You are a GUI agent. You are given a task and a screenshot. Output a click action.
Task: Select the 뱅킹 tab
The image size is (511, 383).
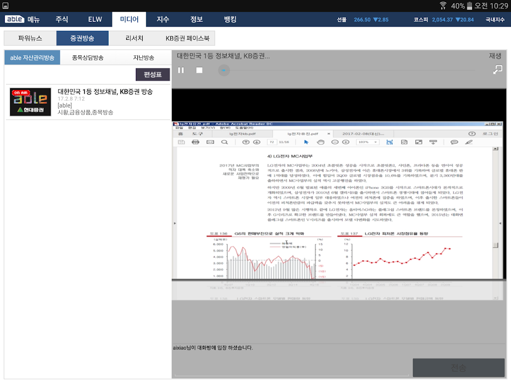click(230, 20)
